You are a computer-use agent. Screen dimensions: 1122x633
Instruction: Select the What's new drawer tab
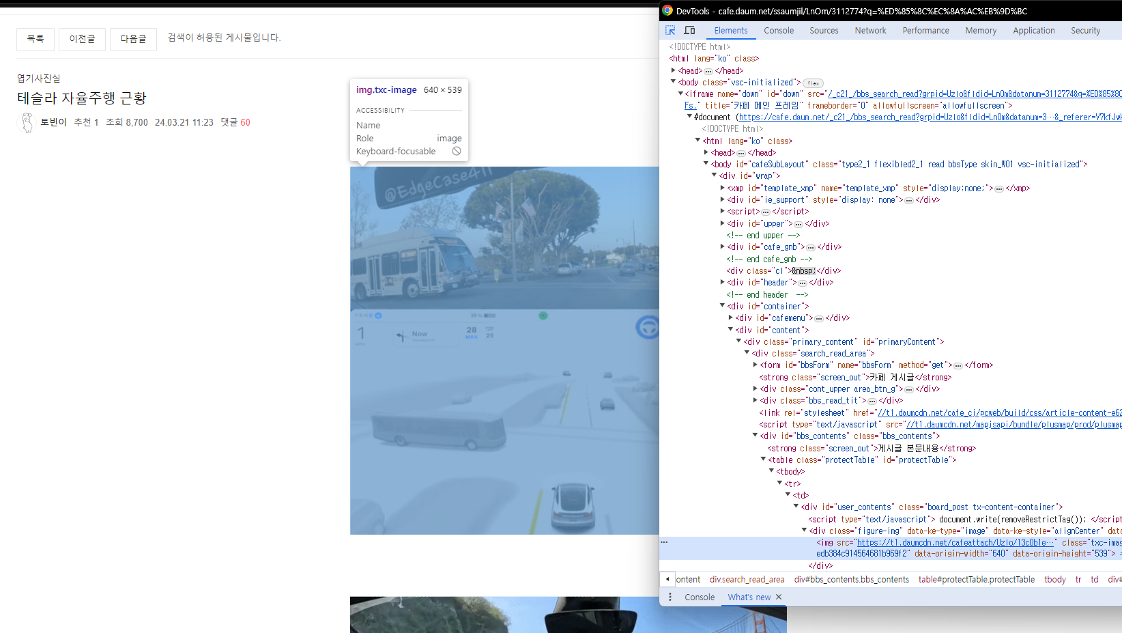tap(749, 597)
